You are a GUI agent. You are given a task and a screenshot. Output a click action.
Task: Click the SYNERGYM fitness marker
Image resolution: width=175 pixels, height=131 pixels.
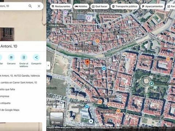click(x=120, y=96)
